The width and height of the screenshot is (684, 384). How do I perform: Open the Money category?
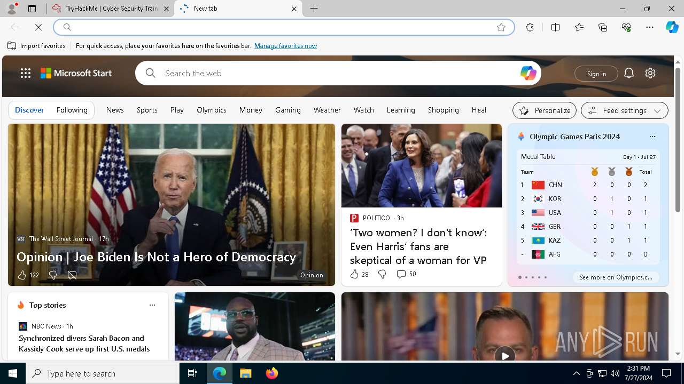coord(251,110)
